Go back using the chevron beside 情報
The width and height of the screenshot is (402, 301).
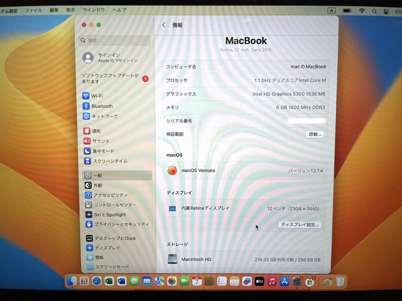click(164, 25)
